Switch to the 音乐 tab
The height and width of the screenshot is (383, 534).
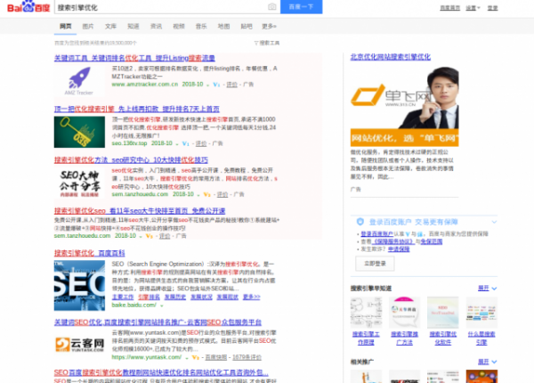coord(201,26)
